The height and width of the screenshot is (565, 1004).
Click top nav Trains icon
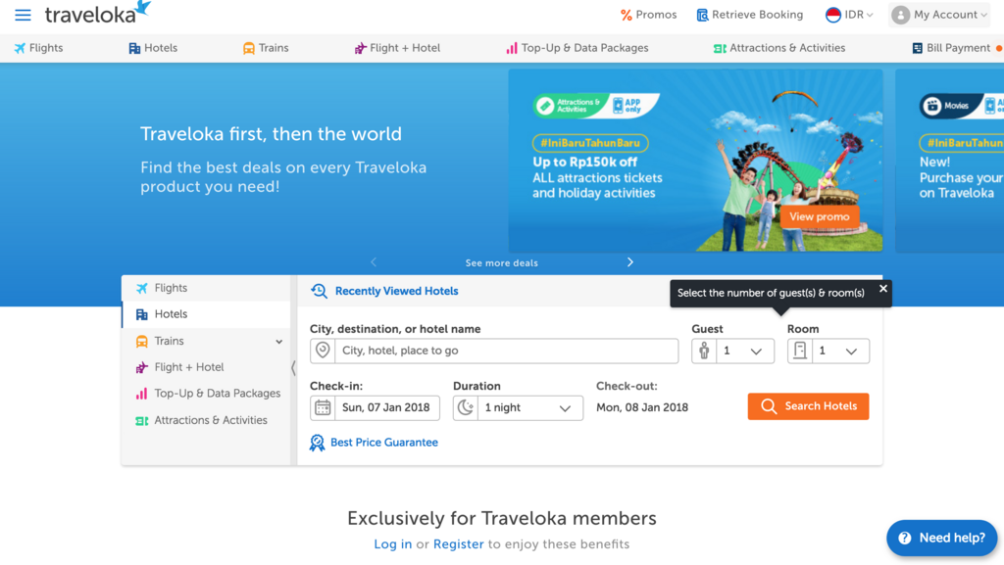coord(248,48)
